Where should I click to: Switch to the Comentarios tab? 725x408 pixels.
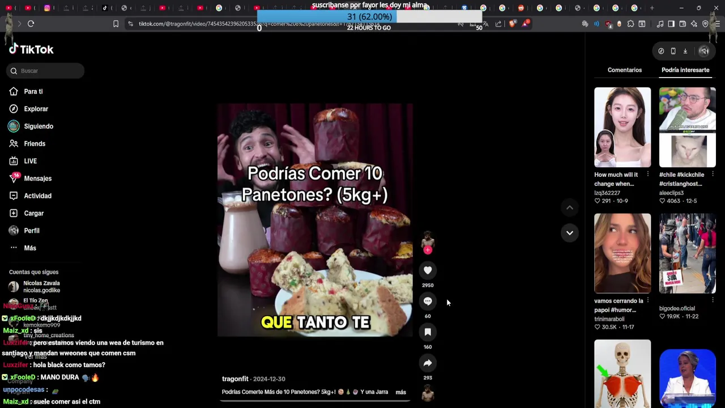(x=625, y=70)
